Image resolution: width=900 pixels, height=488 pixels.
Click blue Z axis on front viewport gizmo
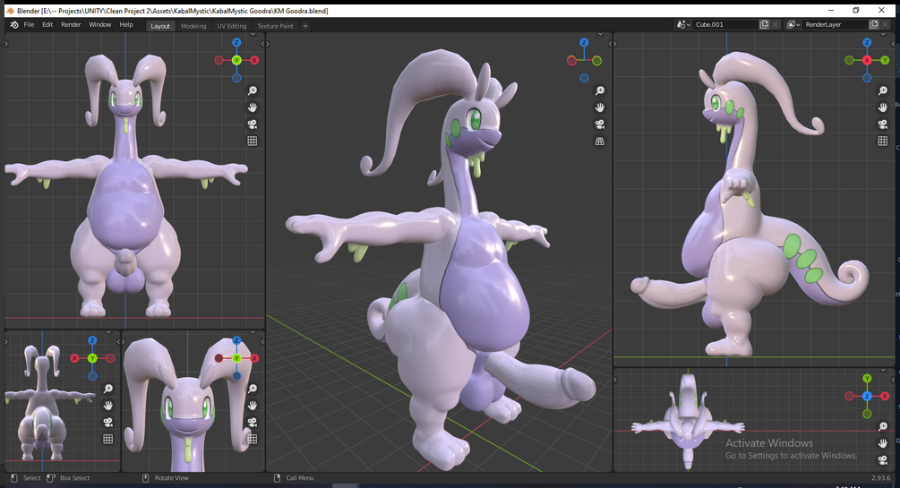point(236,42)
